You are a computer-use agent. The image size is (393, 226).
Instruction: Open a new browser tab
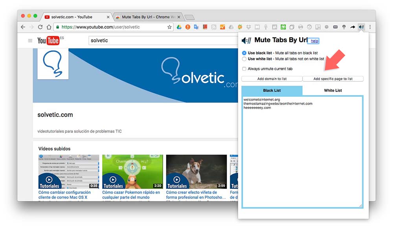click(189, 17)
